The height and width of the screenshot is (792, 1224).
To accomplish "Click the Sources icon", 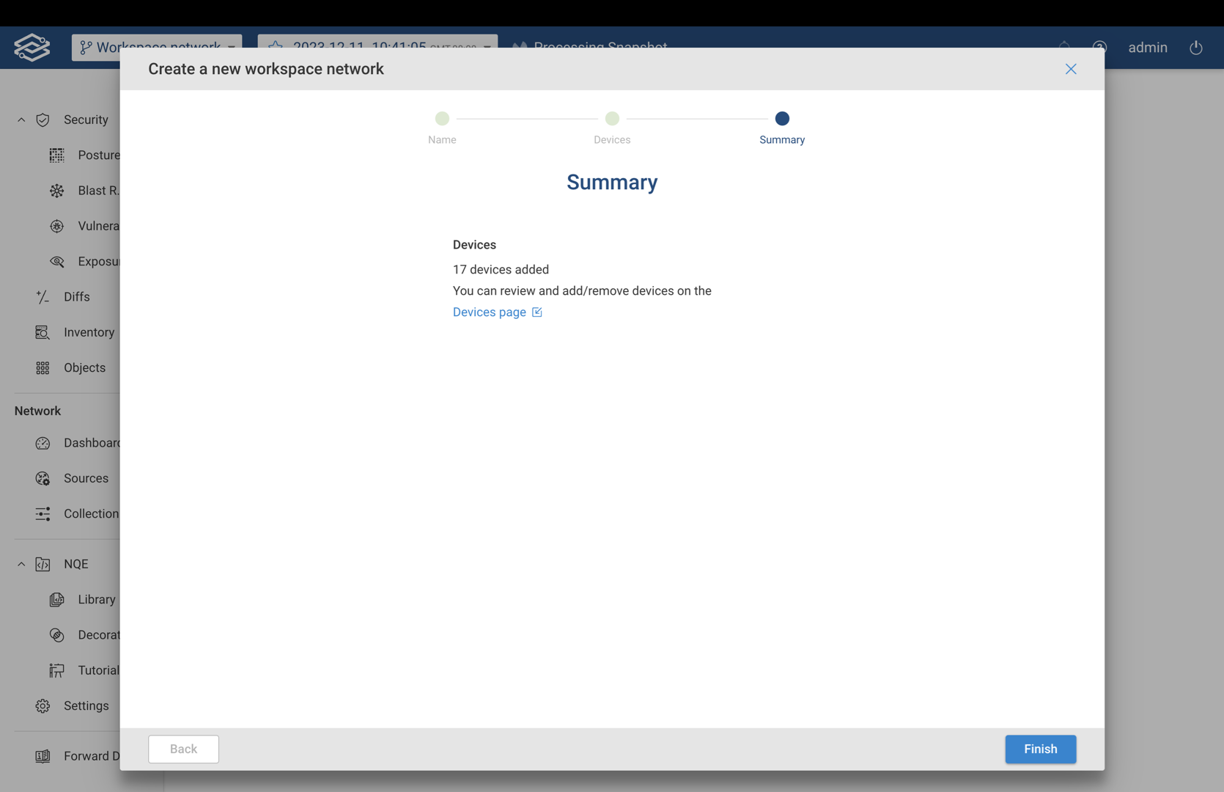I will pos(43,478).
